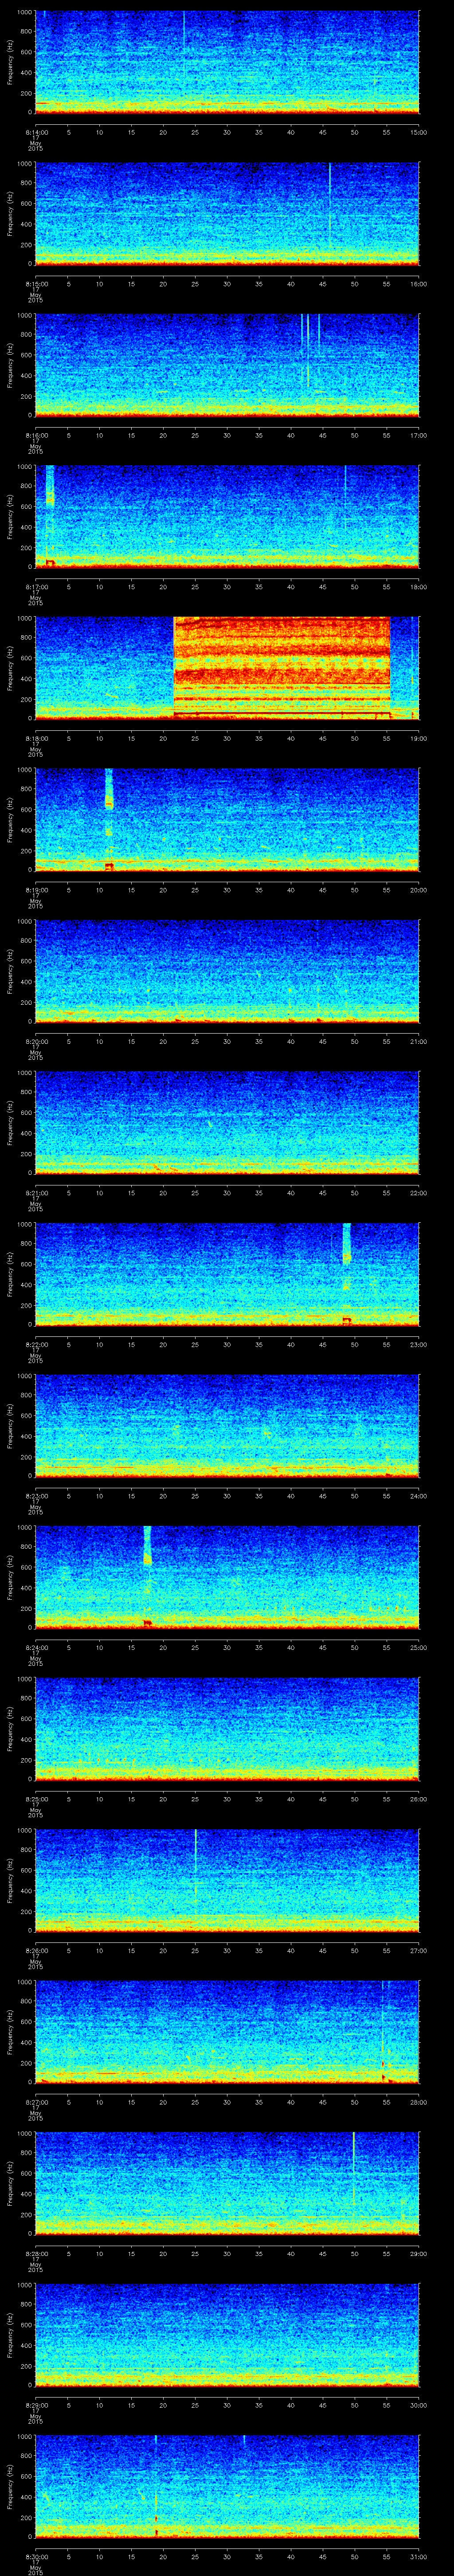Screen dimensions: 454x2576
Task: Click the 23:00 end time label
Action: tap(419, 1344)
